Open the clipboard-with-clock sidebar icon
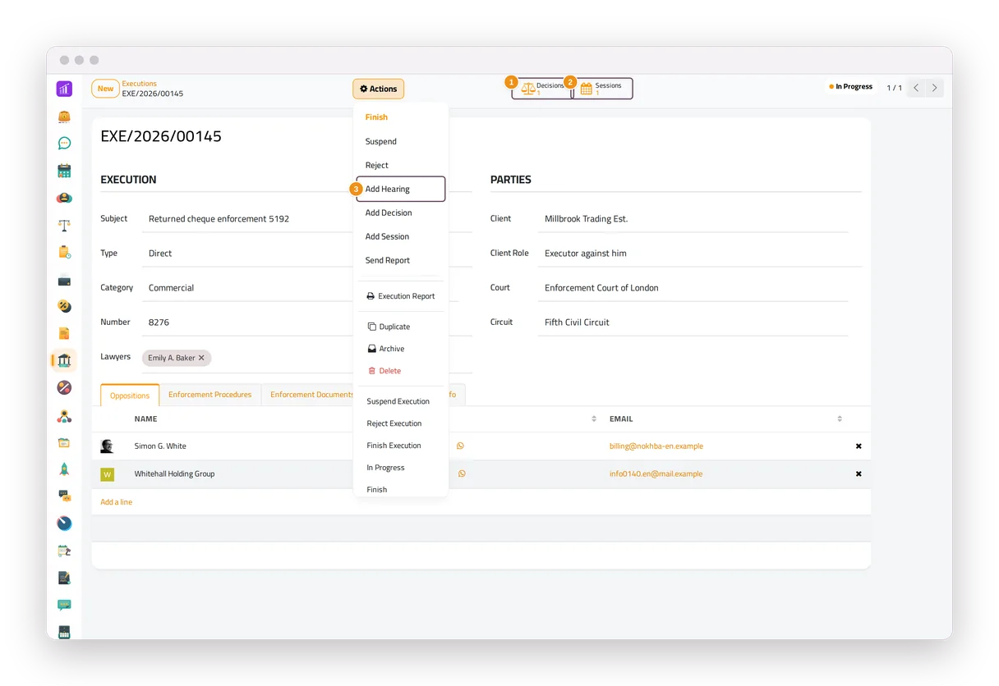Screen dimensions: 999x686 pyautogui.click(x=64, y=252)
